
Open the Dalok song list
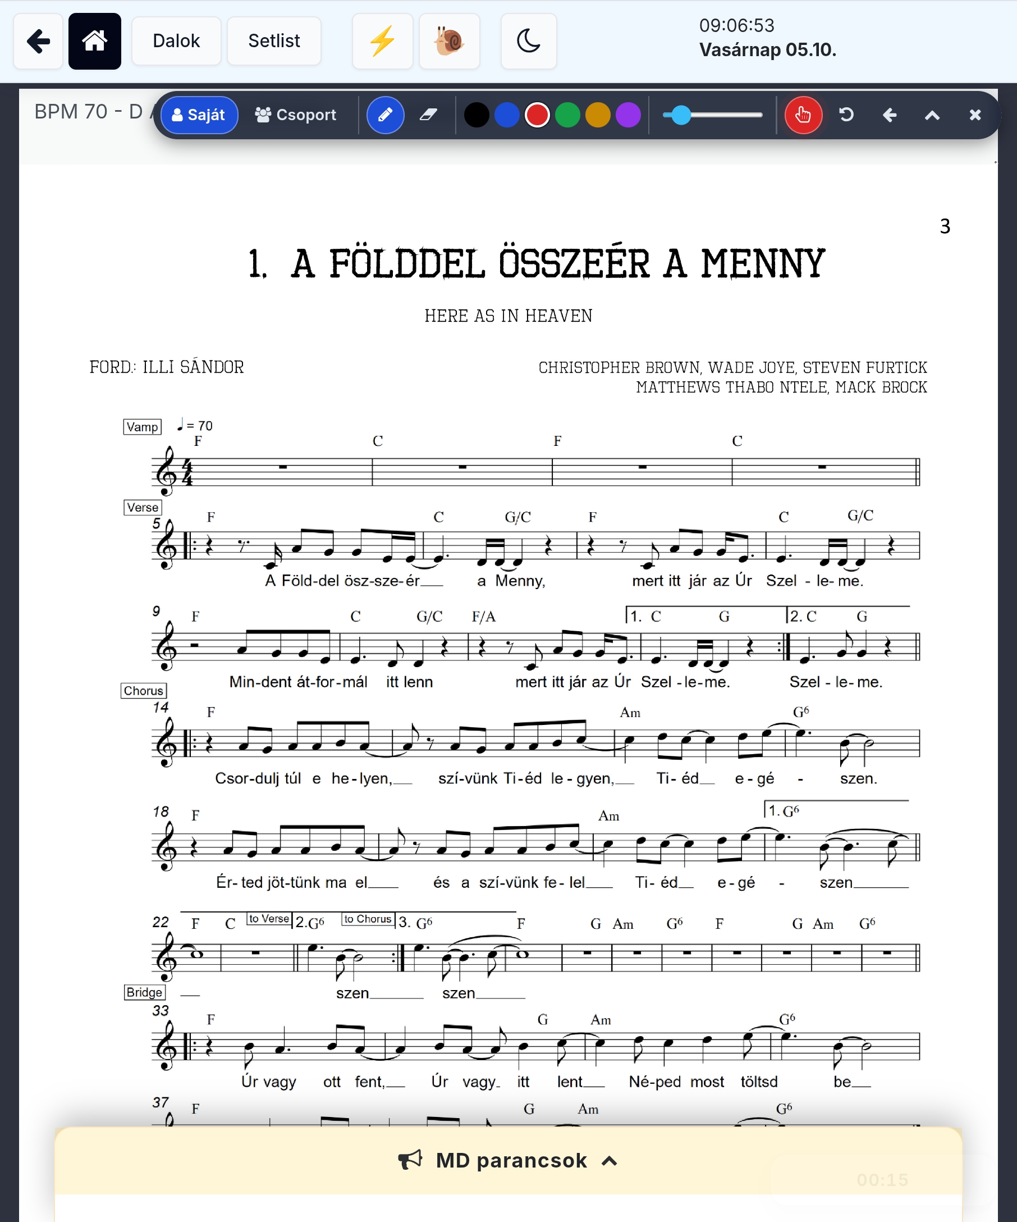point(176,42)
